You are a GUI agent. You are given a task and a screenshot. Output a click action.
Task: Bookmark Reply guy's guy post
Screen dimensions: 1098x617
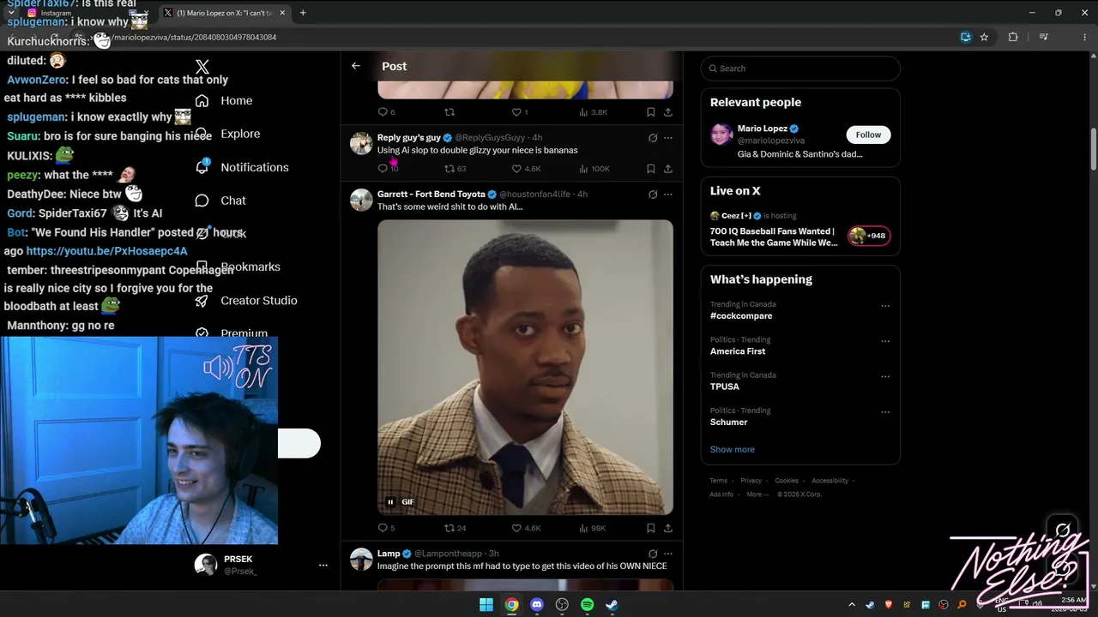pos(651,169)
